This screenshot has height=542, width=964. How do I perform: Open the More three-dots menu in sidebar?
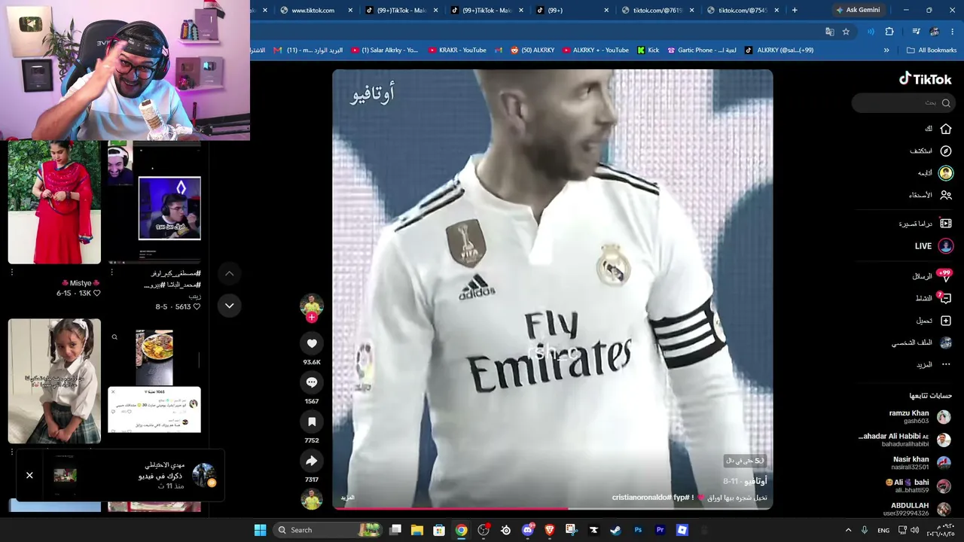[946, 364]
